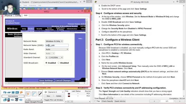Click Fast Forward Time in the yellow bar
Screen dimensions: 186x104
(x=43, y=88)
